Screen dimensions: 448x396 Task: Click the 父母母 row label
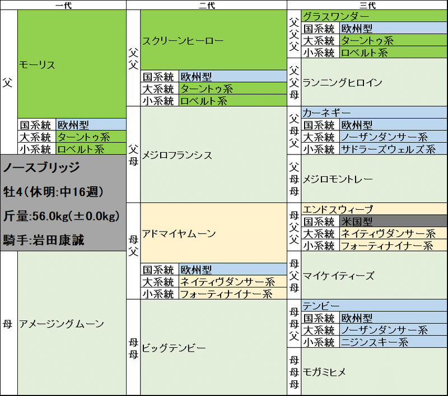[294, 179]
